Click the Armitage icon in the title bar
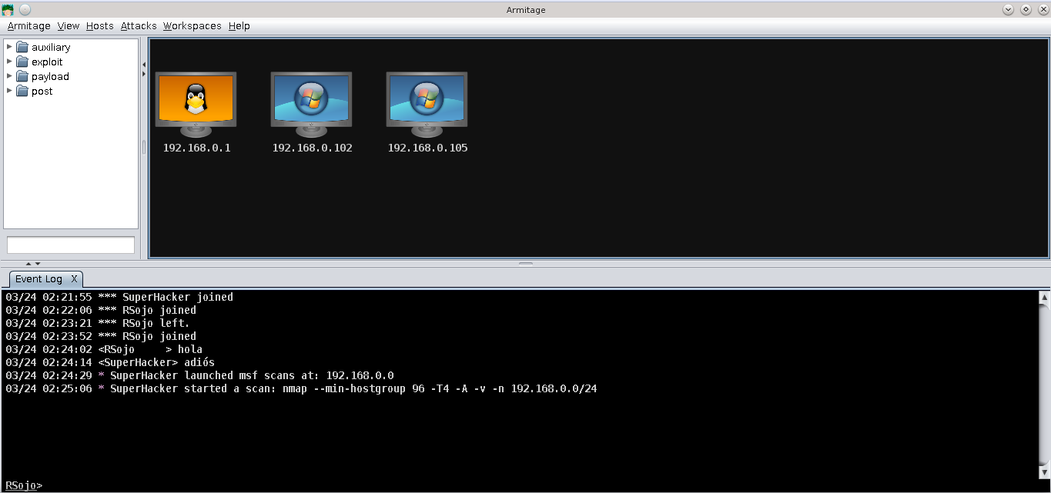 pos(8,9)
